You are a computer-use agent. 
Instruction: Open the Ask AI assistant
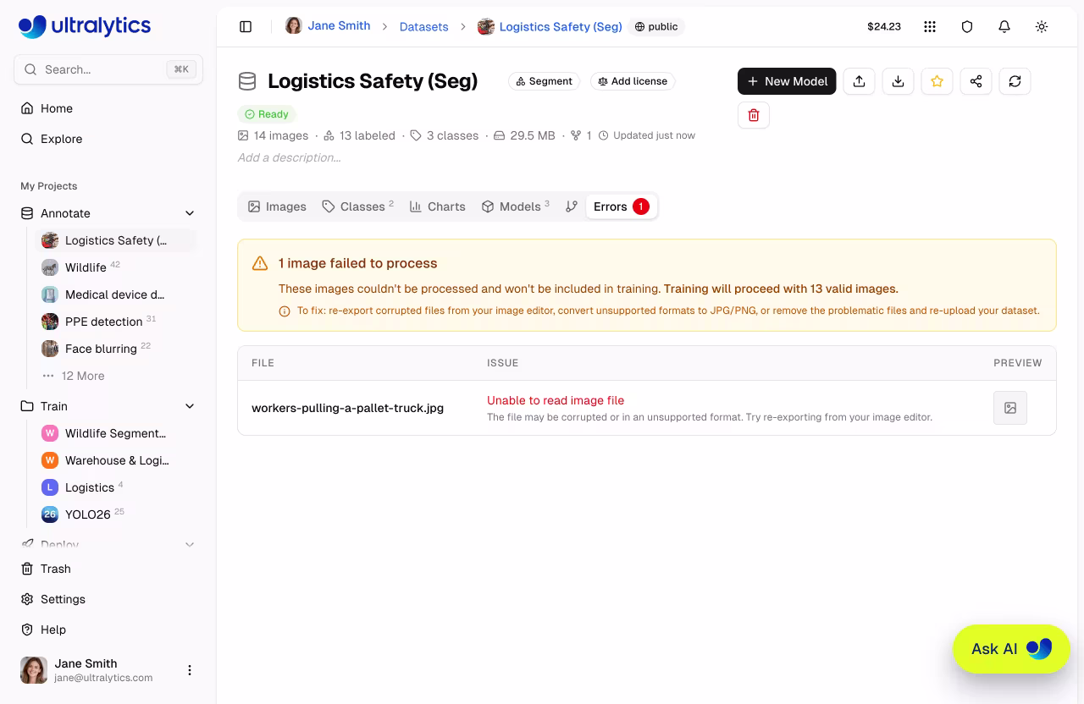1011,649
